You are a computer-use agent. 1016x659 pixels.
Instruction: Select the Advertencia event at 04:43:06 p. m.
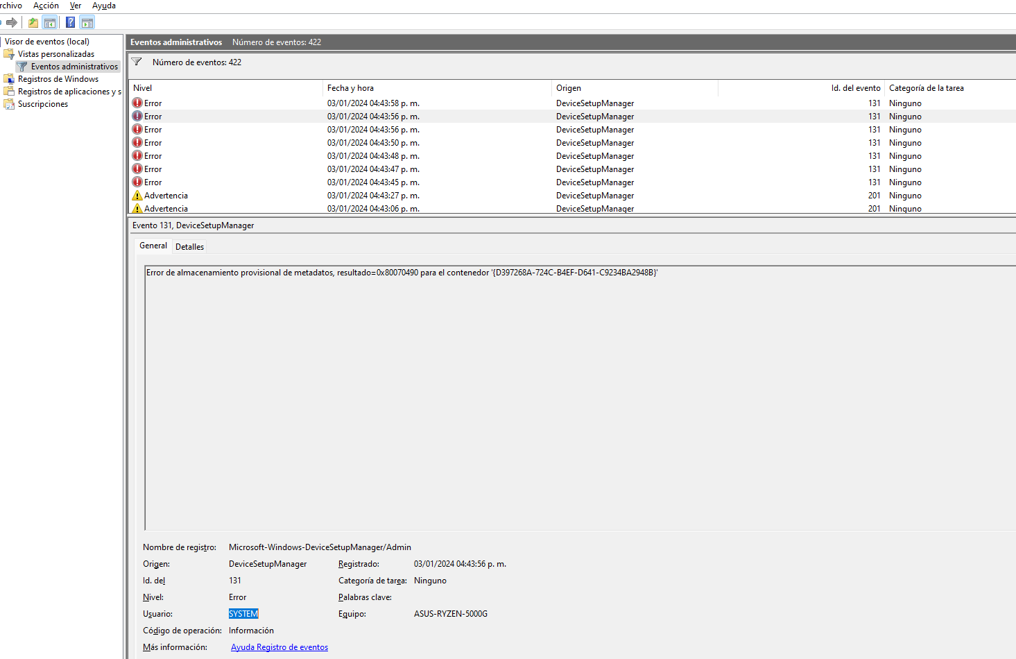572,208
